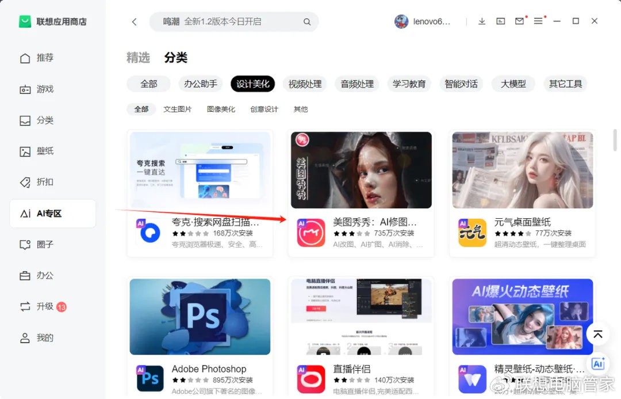Open 壁纸 in the sidebar

(x=53, y=151)
